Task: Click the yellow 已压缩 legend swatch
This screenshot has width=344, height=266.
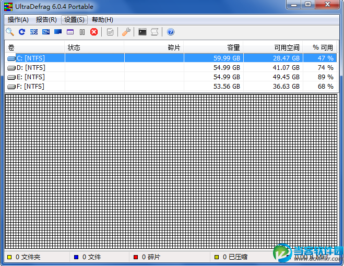Action: click(217, 257)
